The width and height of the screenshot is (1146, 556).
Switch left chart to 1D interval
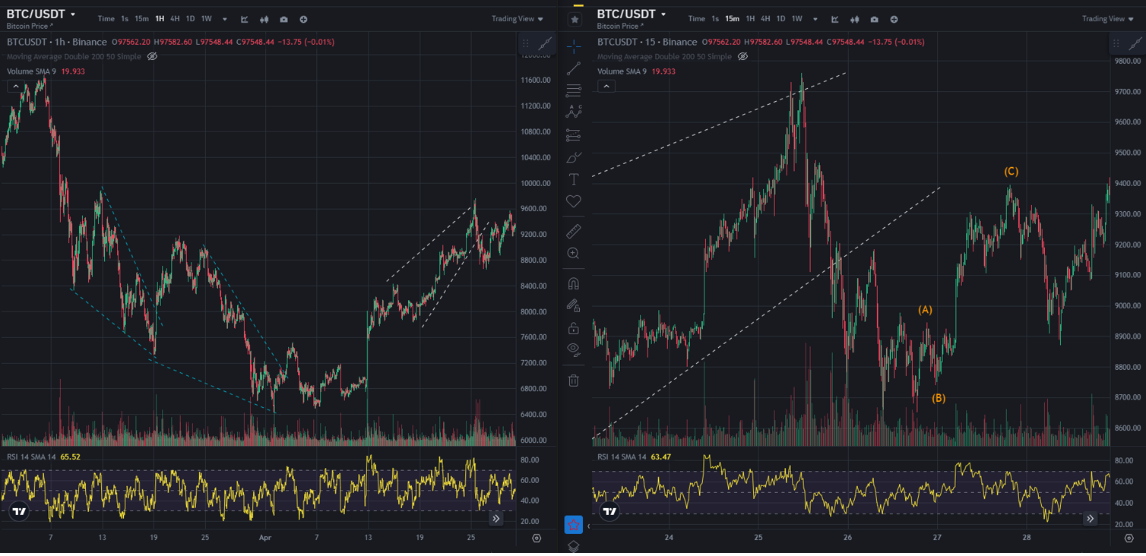point(190,19)
